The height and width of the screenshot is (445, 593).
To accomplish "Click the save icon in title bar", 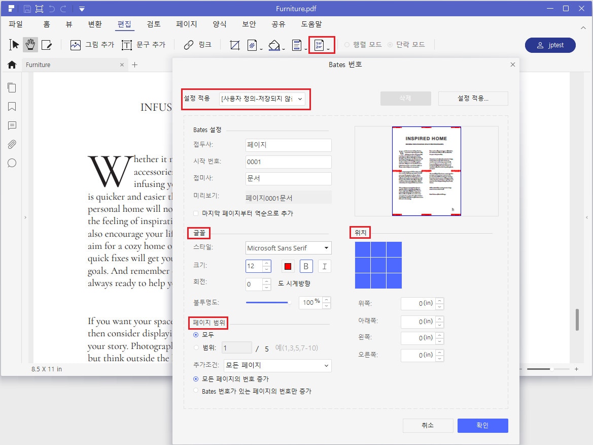I will click(x=27, y=9).
